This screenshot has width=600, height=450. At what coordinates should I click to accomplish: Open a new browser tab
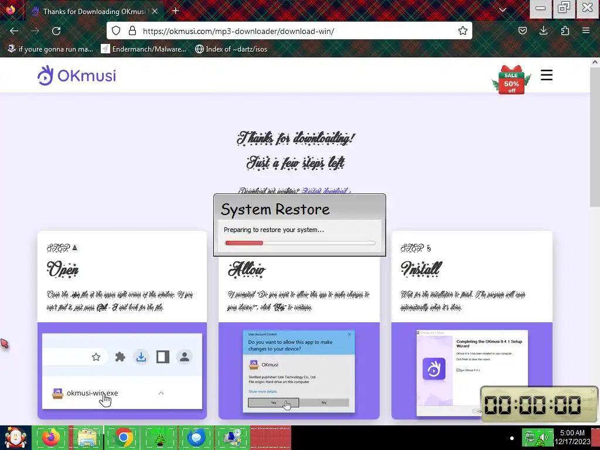pyautogui.click(x=176, y=11)
